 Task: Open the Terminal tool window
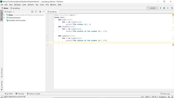(20, 94)
